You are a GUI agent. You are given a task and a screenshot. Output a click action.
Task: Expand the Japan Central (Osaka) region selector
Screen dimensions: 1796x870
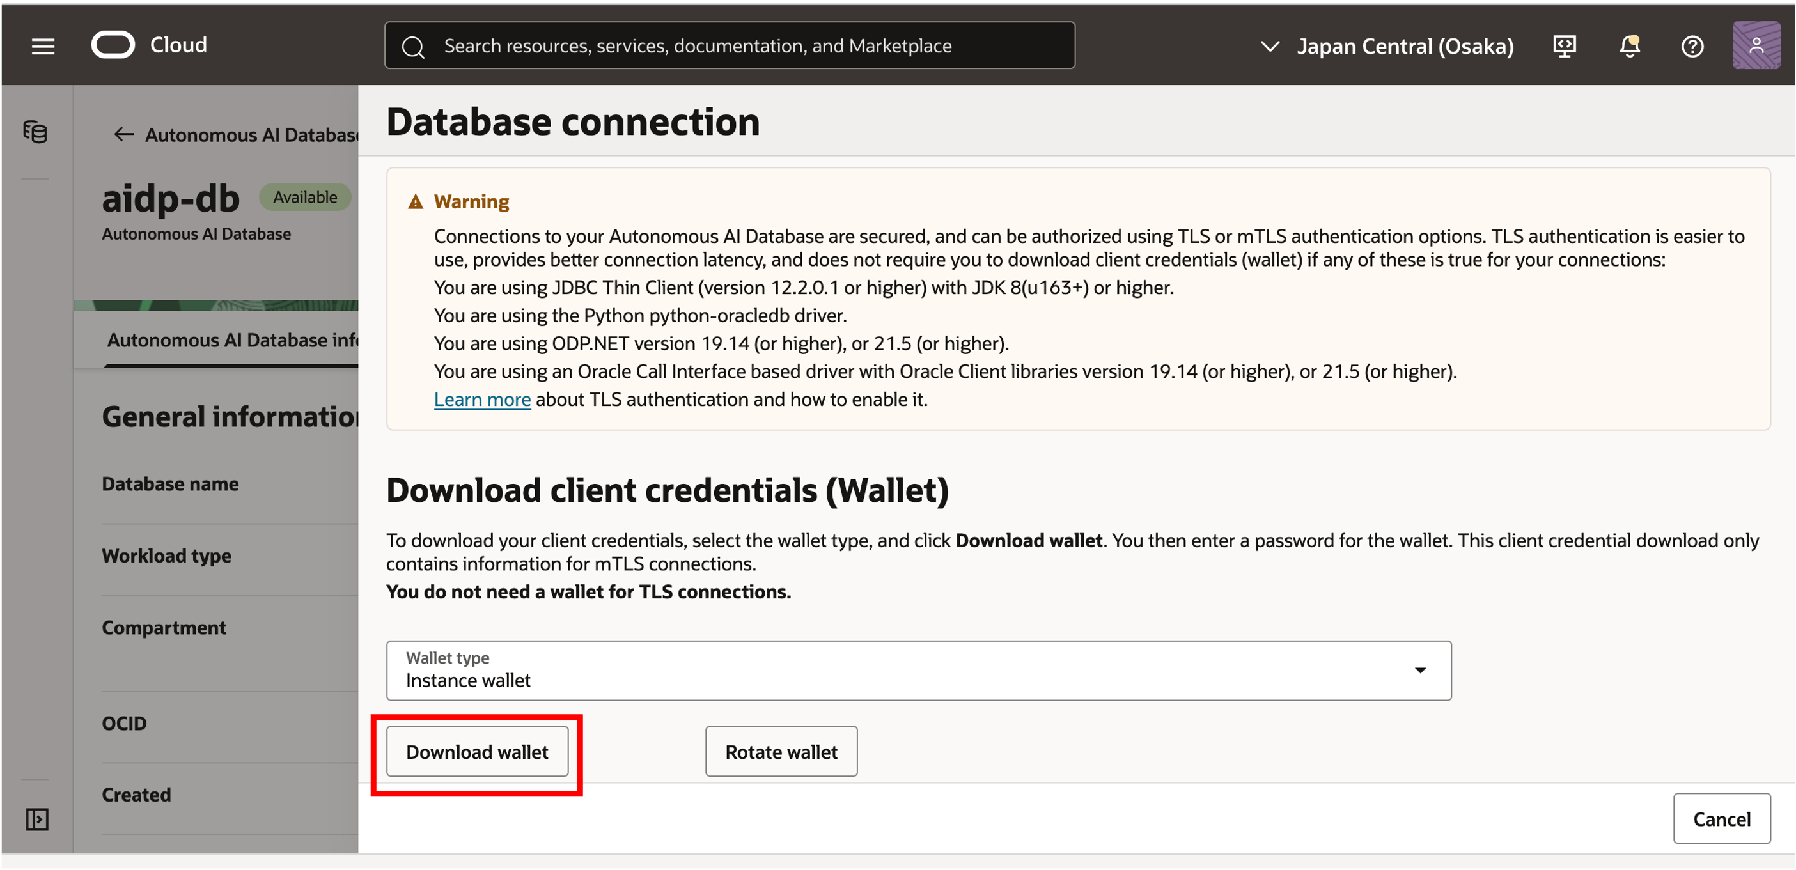click(1386, 46)
